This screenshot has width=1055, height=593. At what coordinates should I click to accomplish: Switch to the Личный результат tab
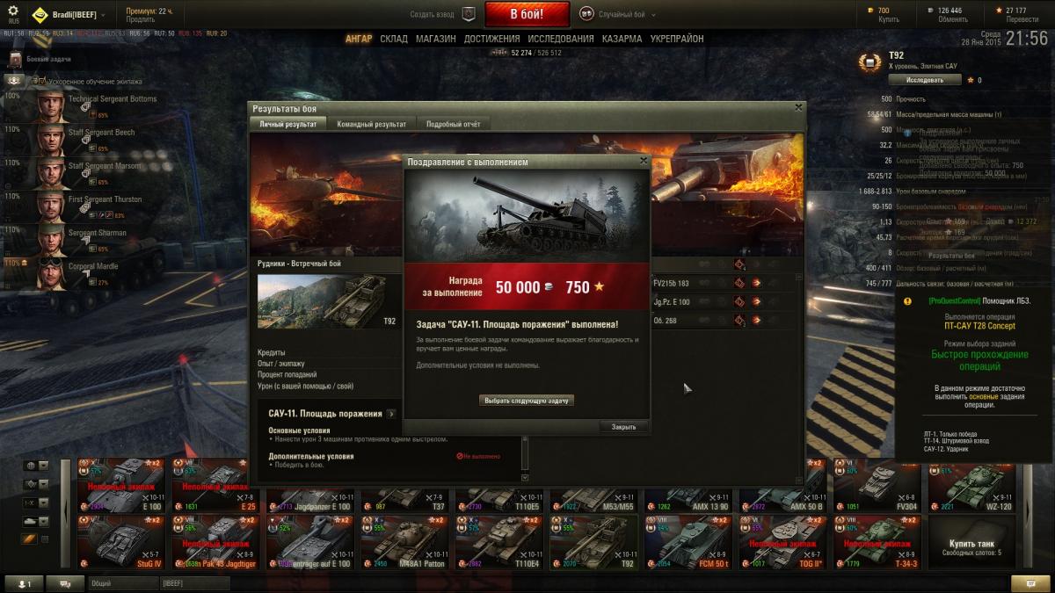(x=288, y=124)
